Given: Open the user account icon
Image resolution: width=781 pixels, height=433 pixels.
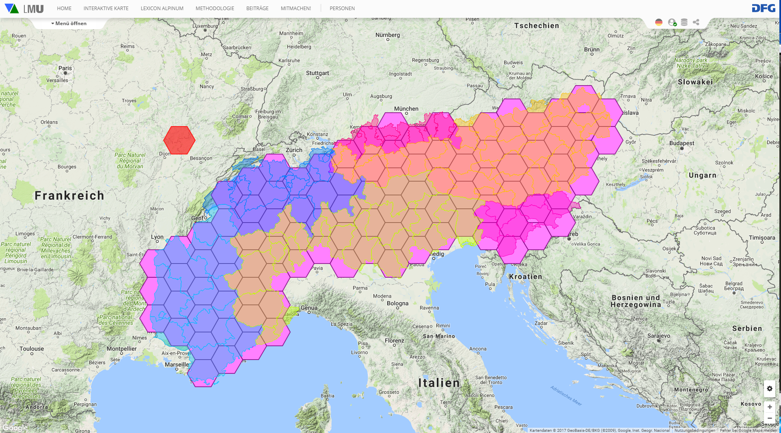Looking at the screenshot, I should click(672, 22).
